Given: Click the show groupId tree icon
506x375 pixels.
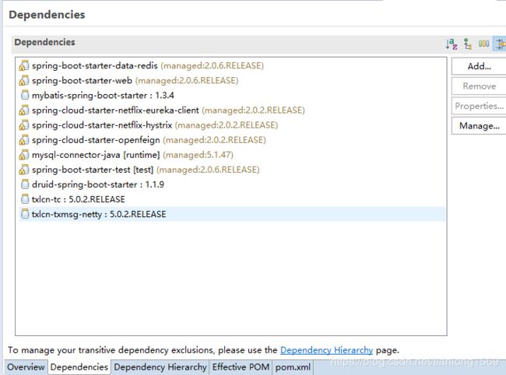Looking at the screenshot, I should point(468,44).
